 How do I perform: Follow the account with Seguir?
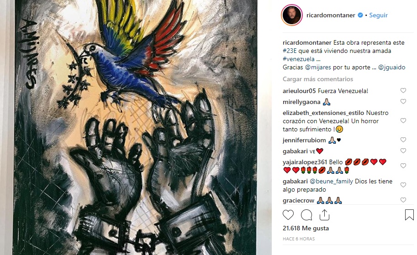(x=378, y=15)
